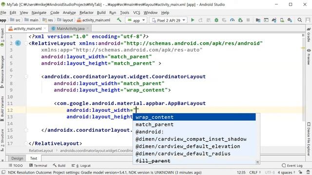Open the Run Anything icon
This screenshot has width=312, height=175.
(266, 20)
